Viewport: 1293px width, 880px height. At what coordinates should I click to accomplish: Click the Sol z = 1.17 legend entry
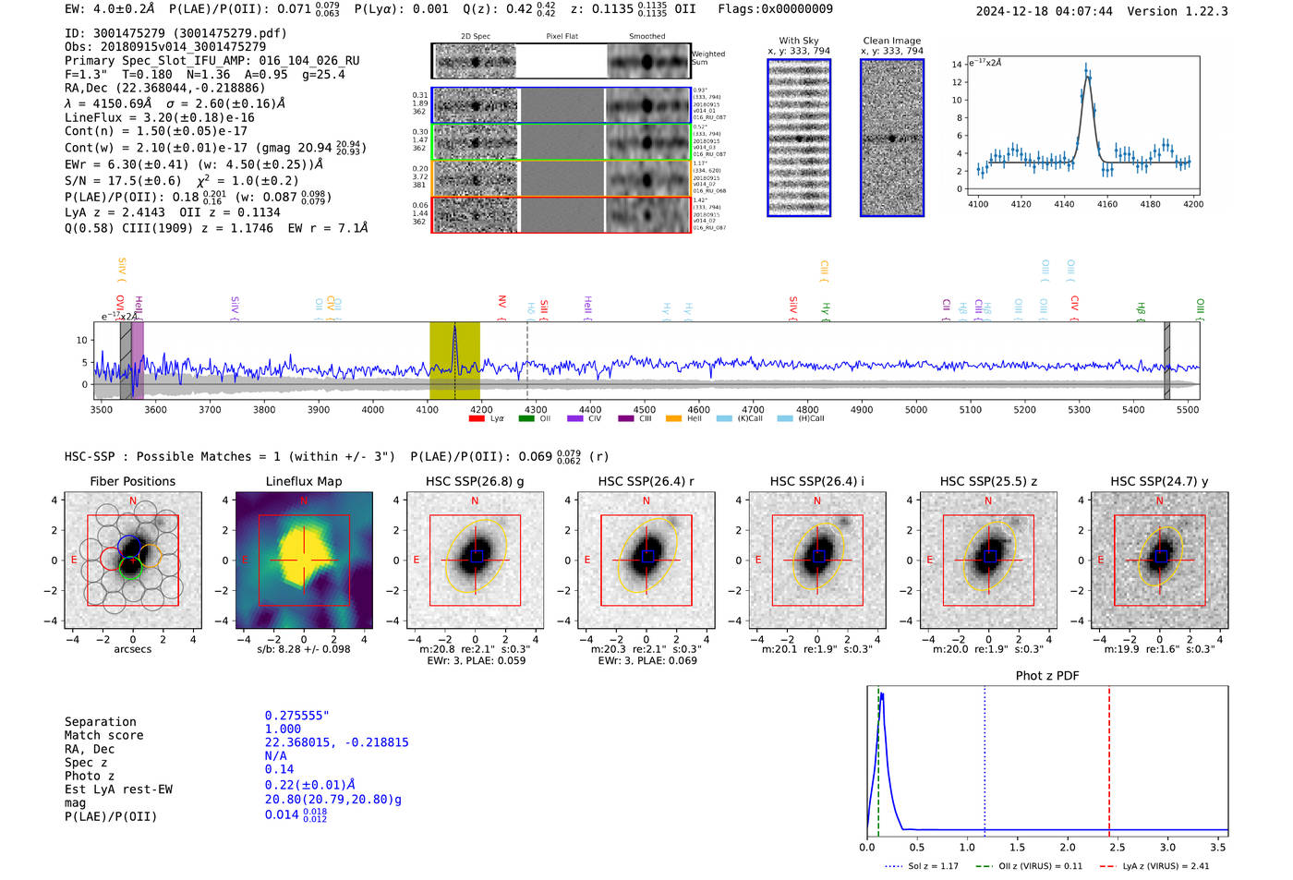(x=922, y=866)
